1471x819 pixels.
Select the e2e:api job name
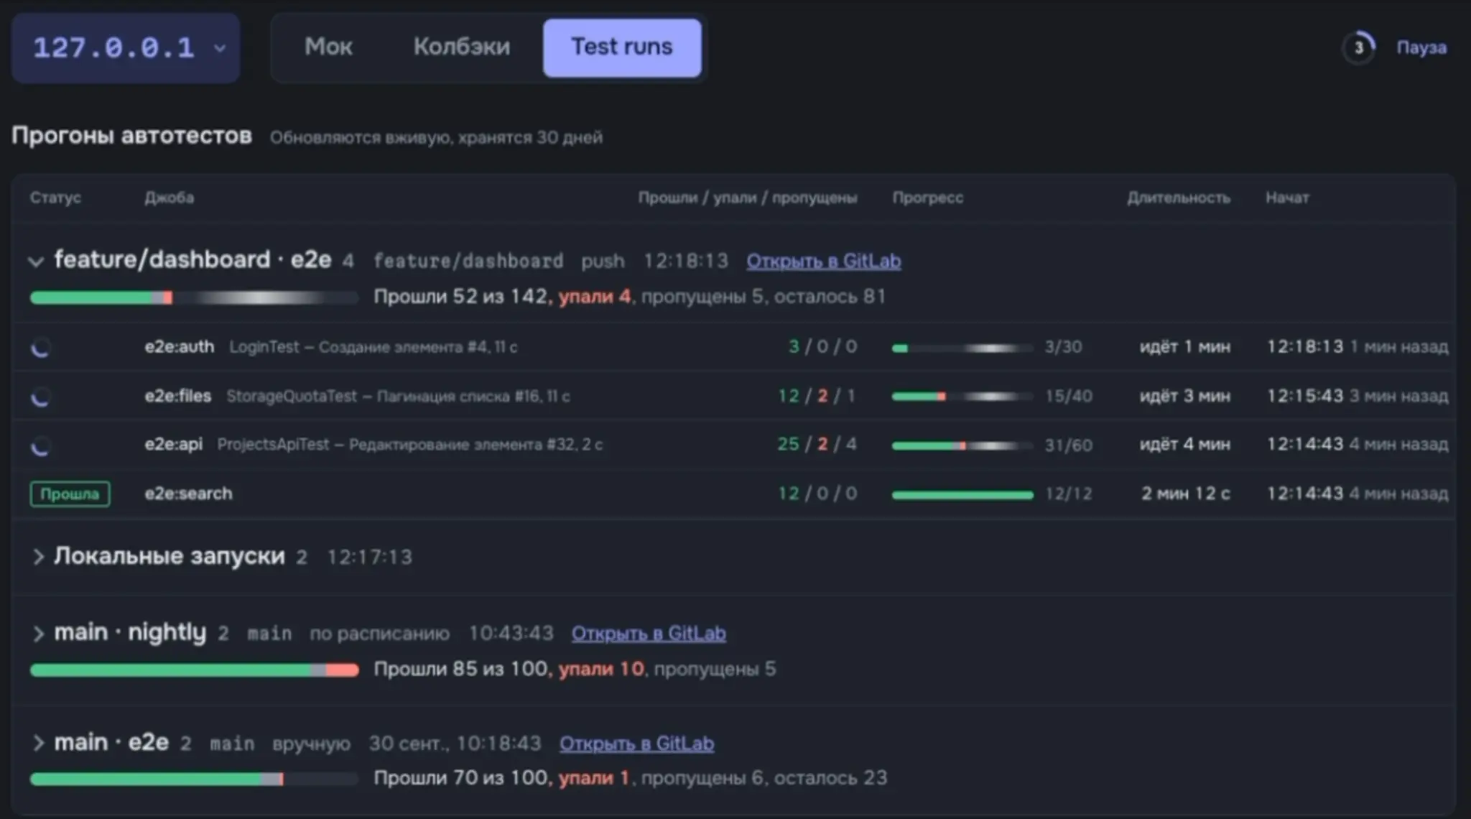[x=174, y=445]
